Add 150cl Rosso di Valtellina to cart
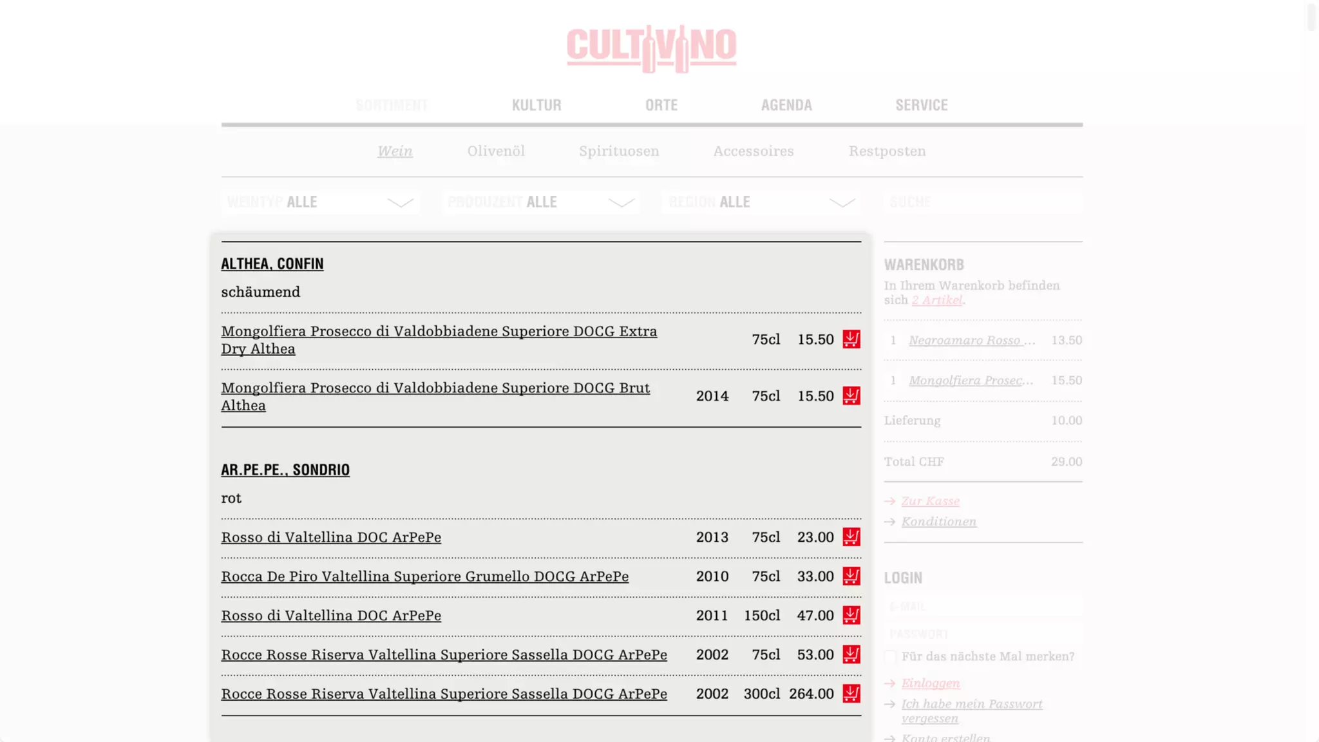 tap(851, 615)
